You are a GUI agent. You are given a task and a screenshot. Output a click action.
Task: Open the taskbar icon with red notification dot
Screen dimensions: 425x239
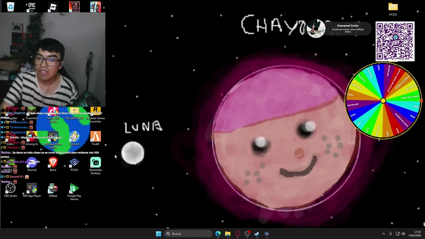point(247,234)
